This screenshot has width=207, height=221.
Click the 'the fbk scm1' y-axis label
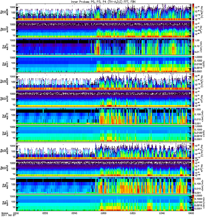(5, 203)
